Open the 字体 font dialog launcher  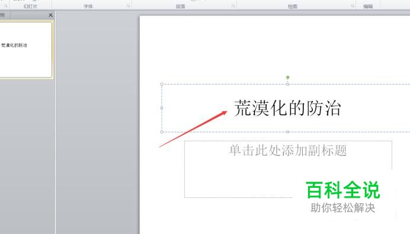pos(129,6)
